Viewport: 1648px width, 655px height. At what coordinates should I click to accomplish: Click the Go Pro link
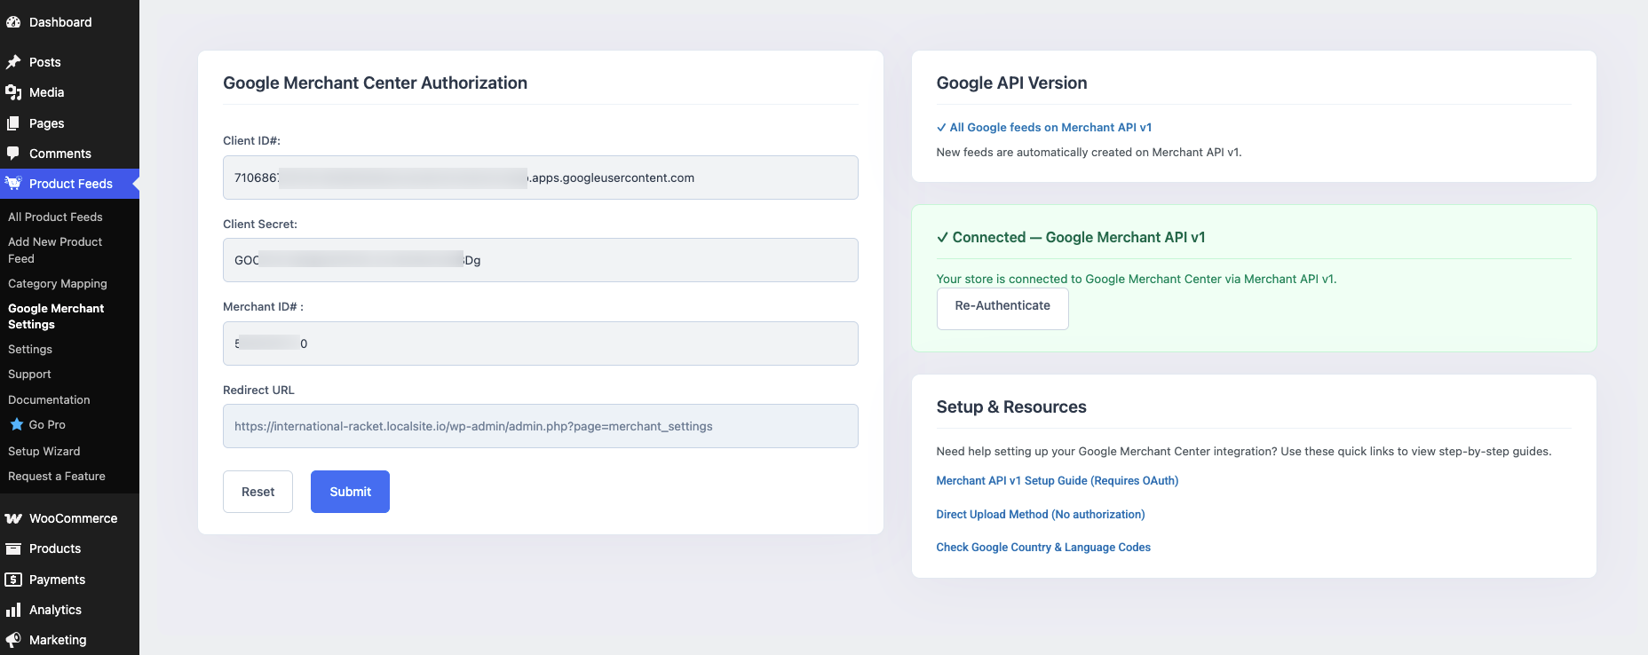(x=47, y=425)
